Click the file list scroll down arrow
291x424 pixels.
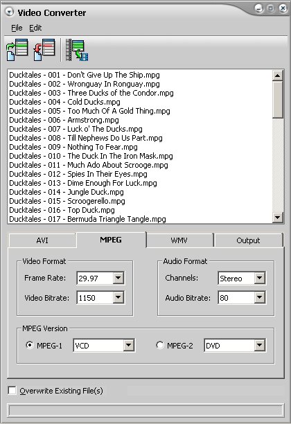pos(278,217)
